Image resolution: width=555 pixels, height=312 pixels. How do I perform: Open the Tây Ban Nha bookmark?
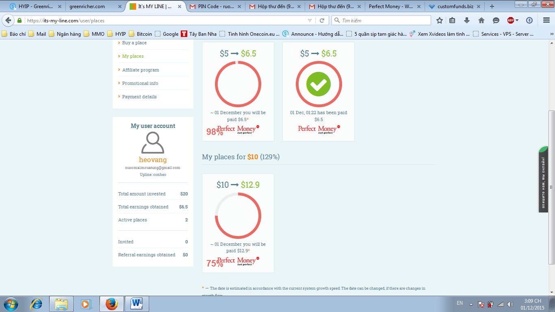pyautogui.click(x=199, y=34)
